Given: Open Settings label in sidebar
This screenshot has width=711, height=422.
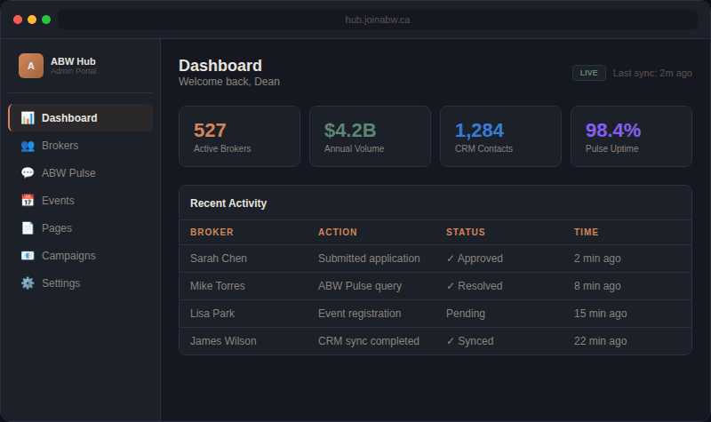Looking at the screenshot, I should 60,283.
